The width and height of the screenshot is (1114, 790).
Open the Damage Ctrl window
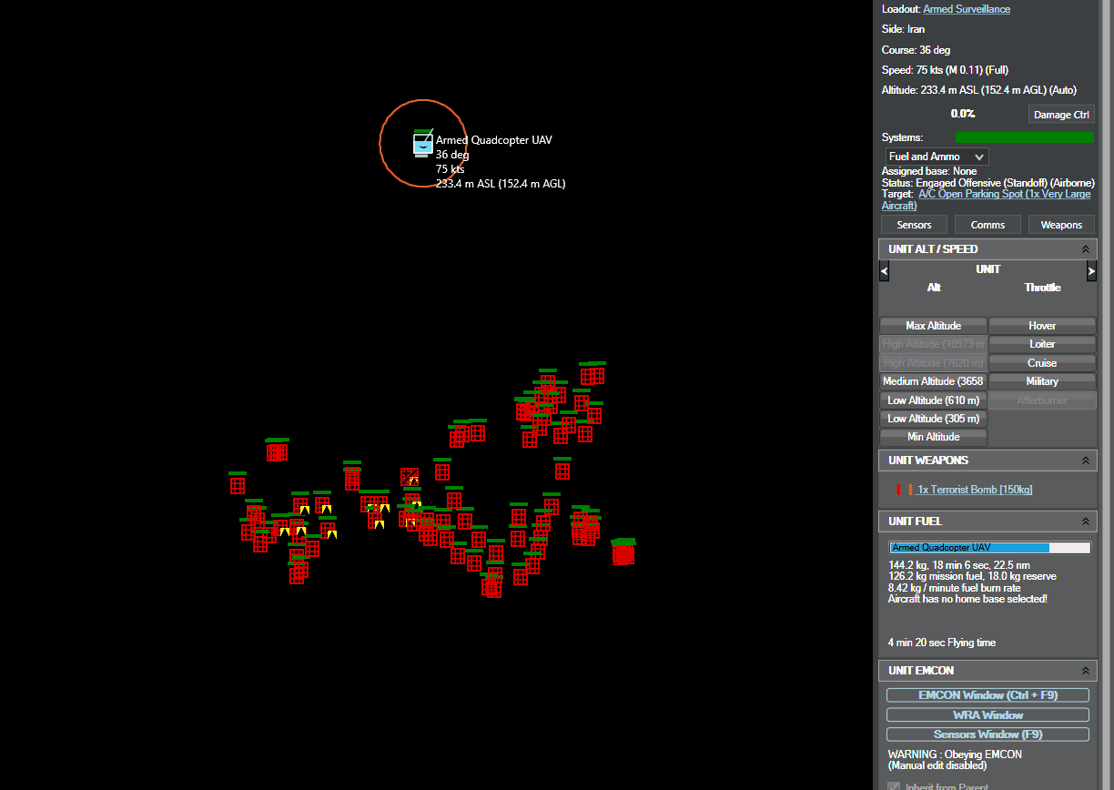click(x=1061, y=115)
